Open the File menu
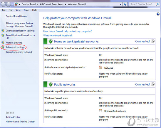The height and width of the screenshot is (128, 161). [4, 10]
